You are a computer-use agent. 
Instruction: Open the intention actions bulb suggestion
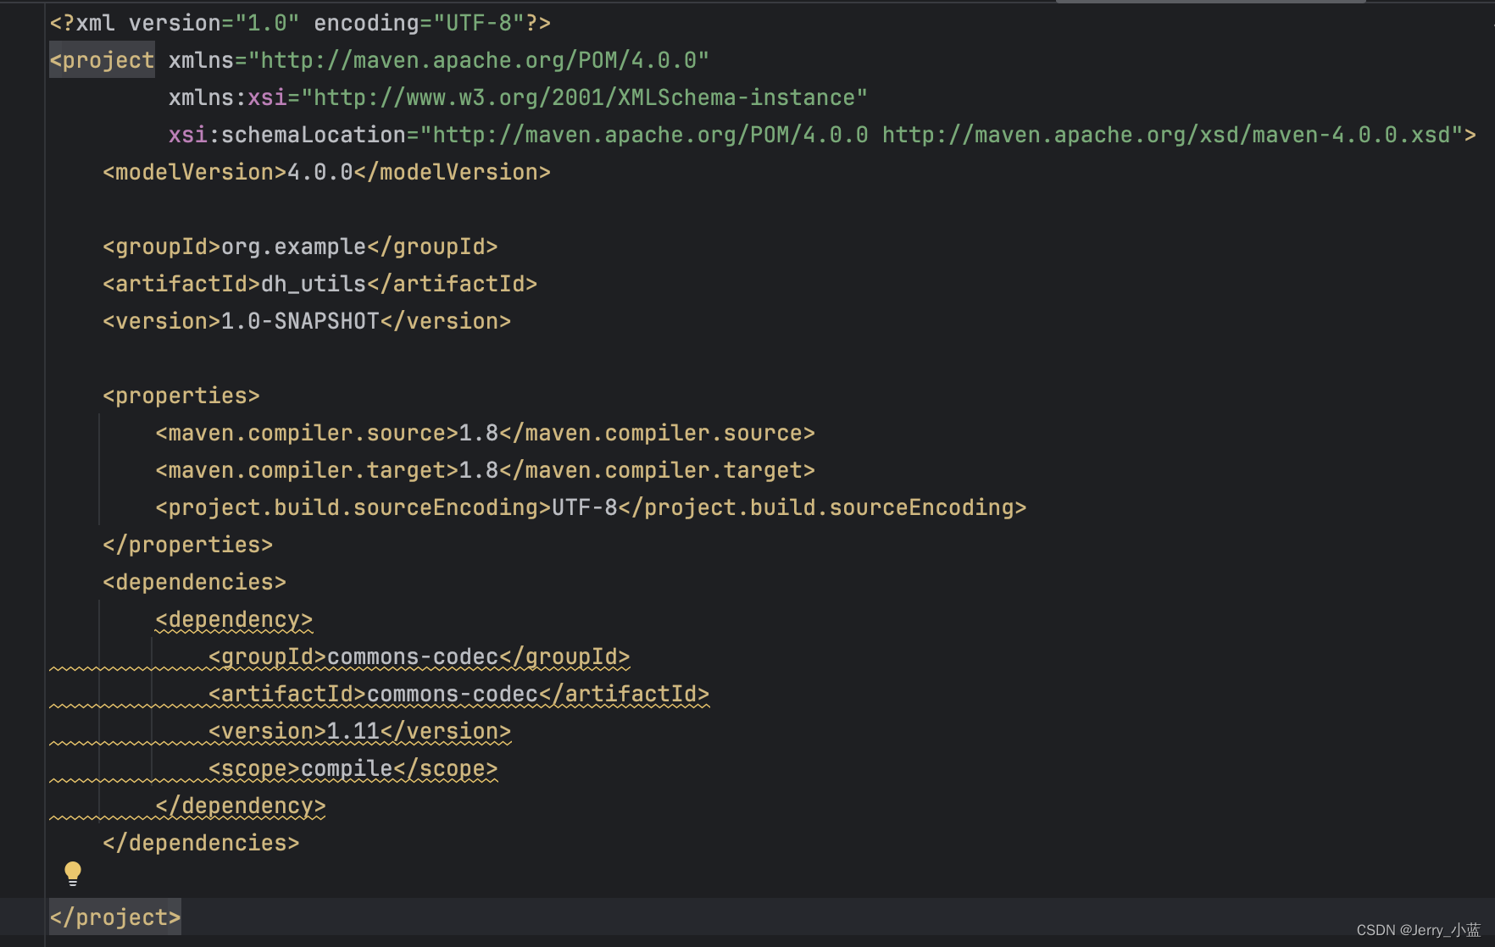pos(73,873)
